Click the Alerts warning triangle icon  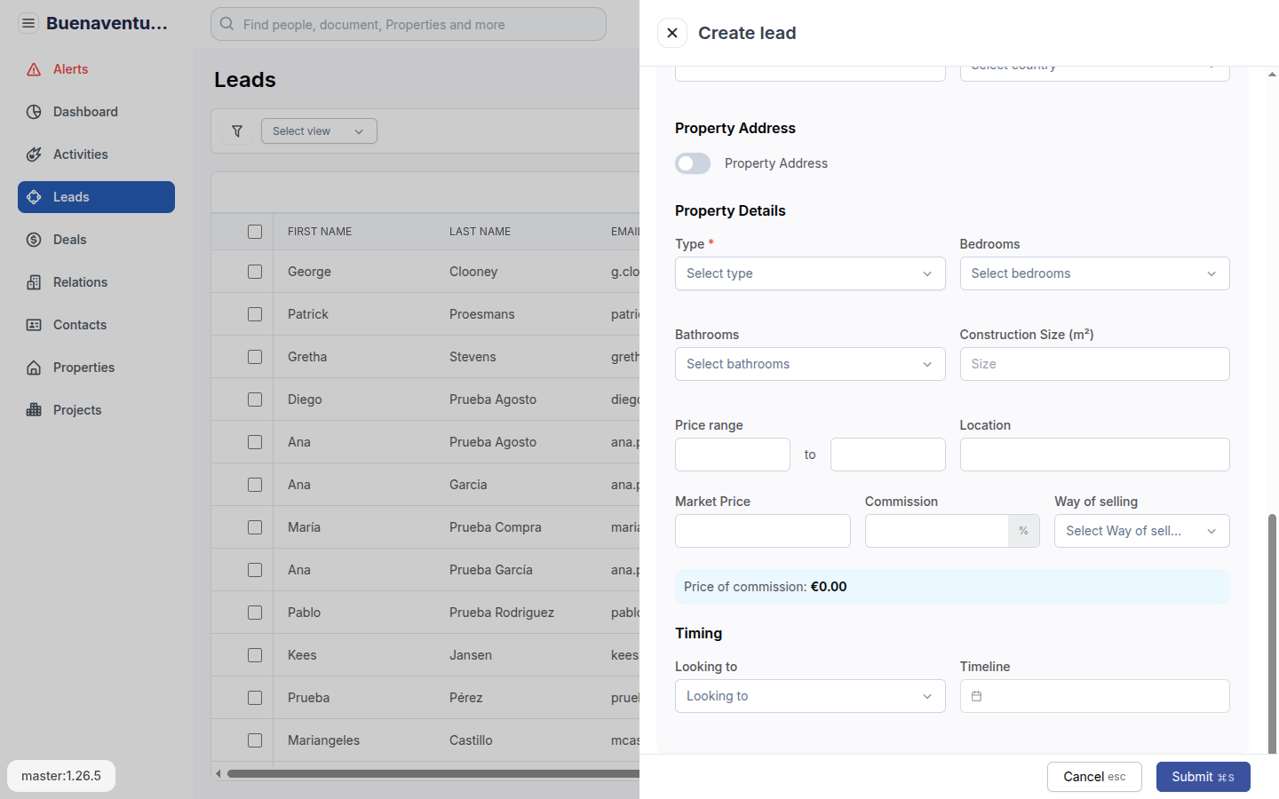click(34, 69)
